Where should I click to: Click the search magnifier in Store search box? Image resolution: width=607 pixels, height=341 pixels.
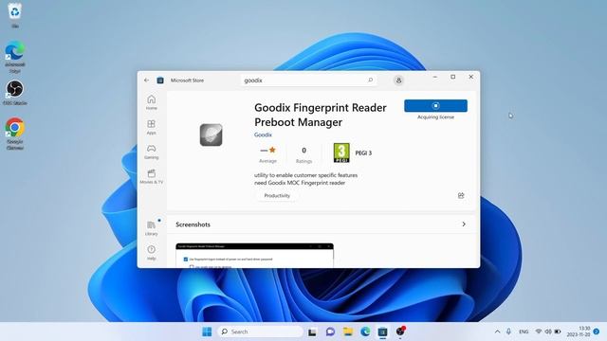370,80
